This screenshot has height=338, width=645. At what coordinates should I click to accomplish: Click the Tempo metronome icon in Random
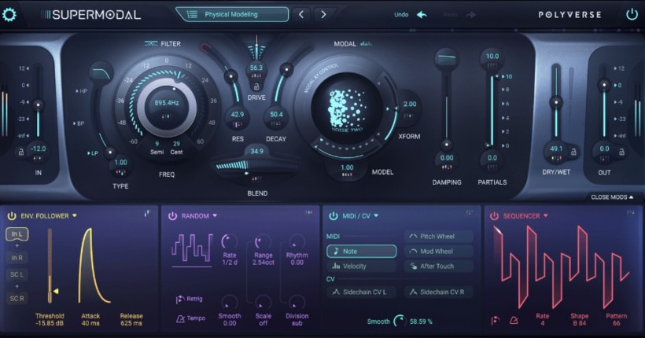point(179,318)
